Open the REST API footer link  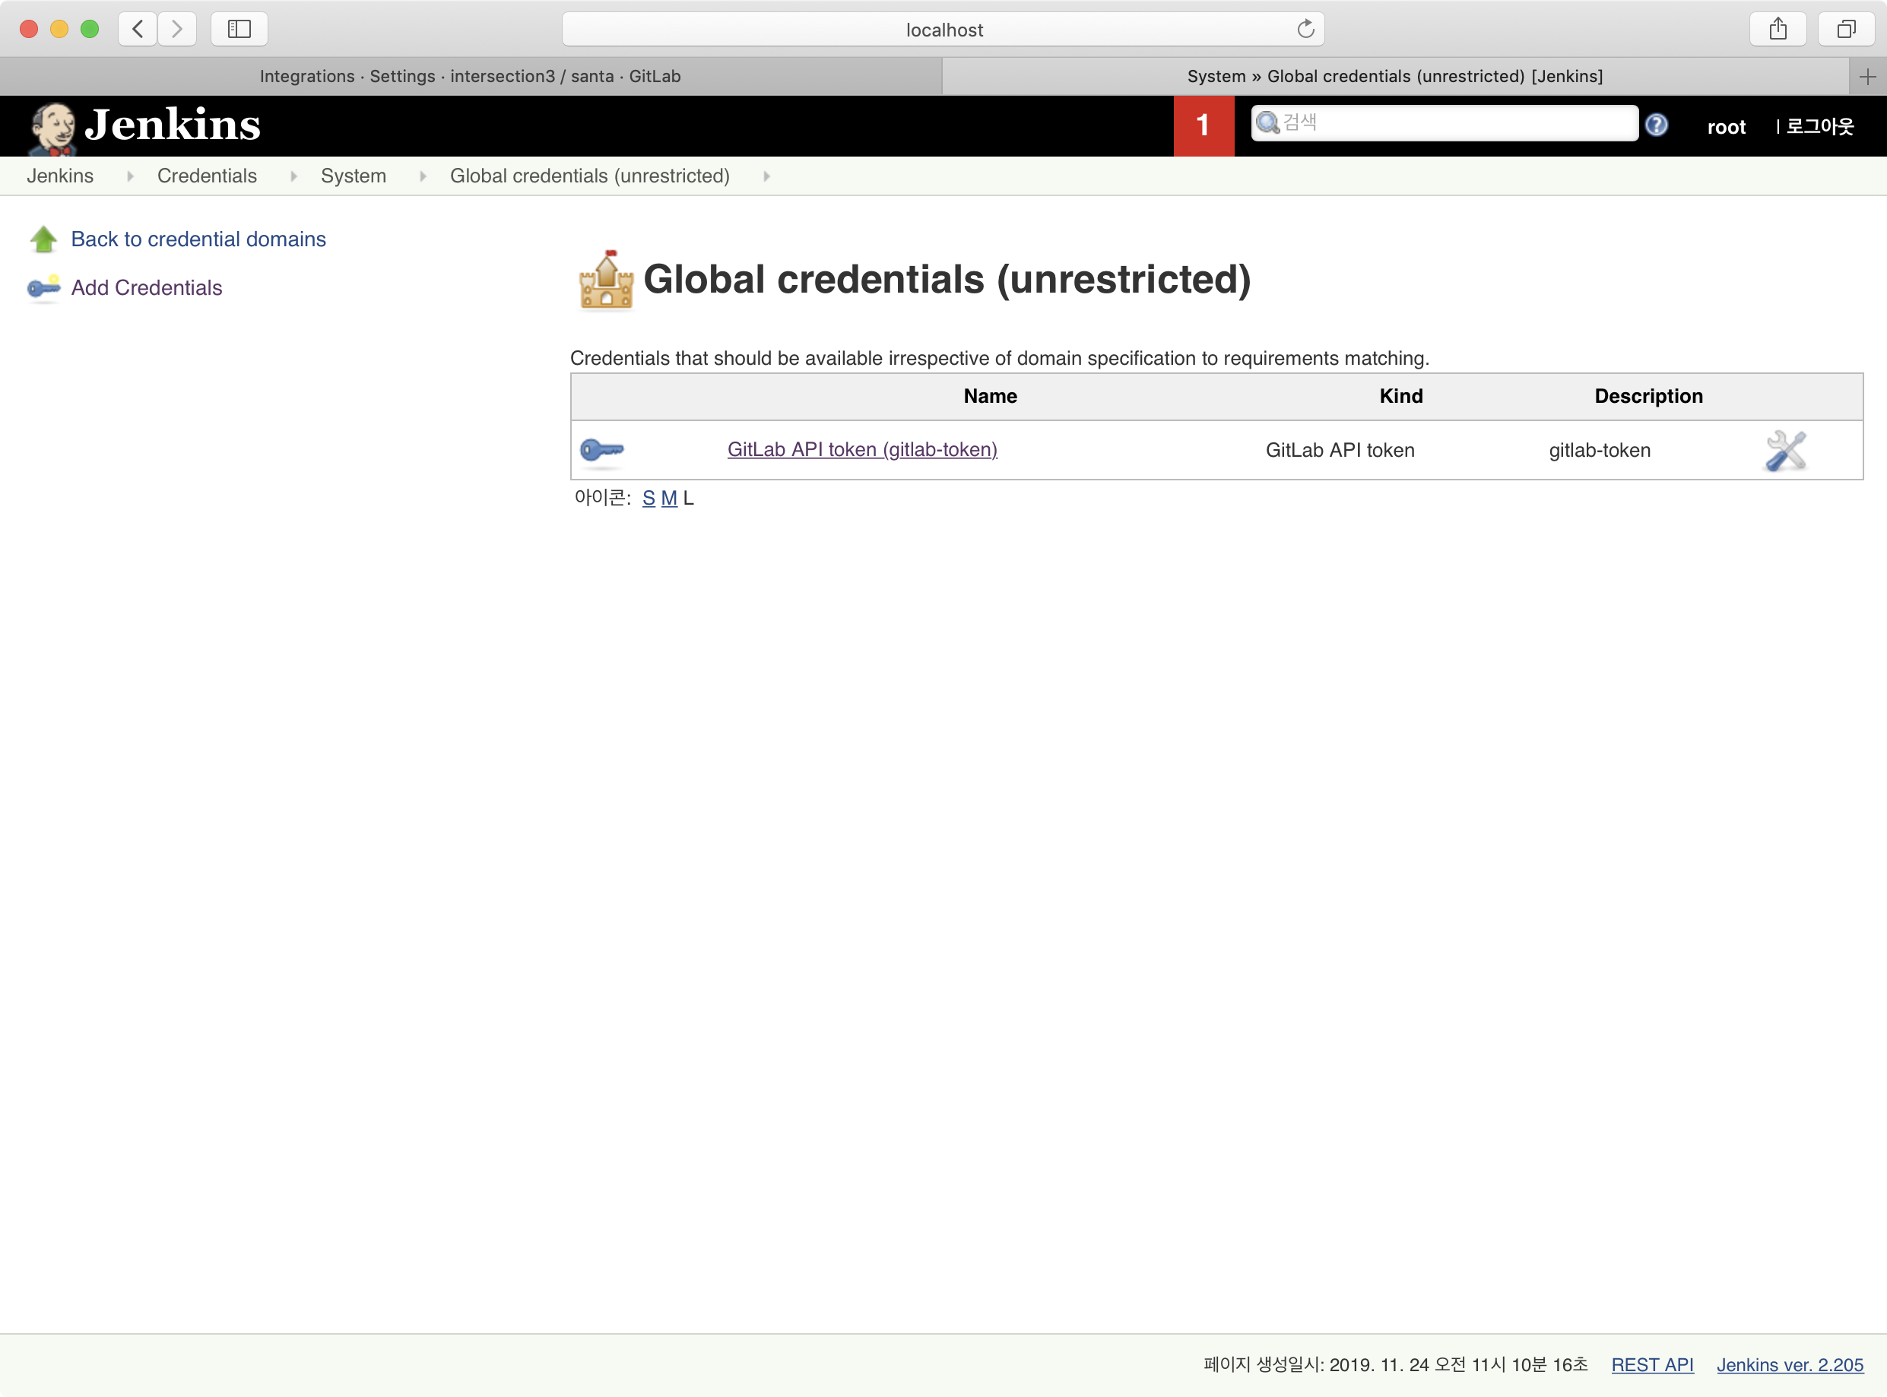point(1652,1364)
